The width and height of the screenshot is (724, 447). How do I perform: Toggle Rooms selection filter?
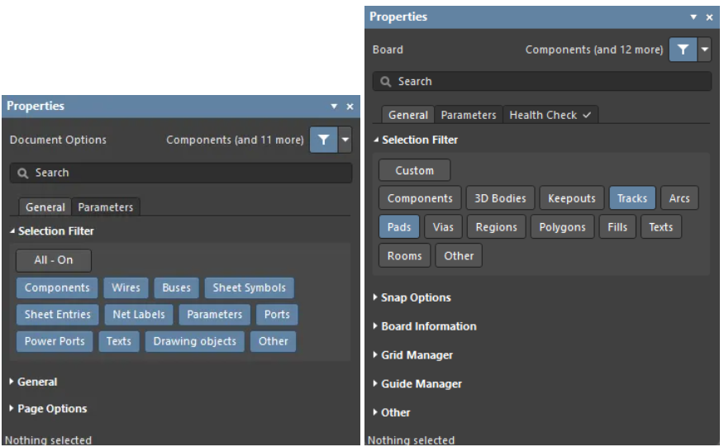[x=404, y=256]
